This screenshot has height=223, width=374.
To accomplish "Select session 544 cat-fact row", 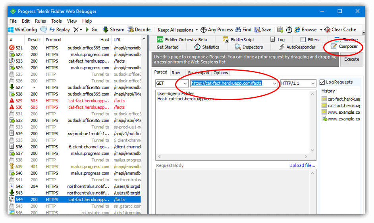I will (x=75, y=200).
